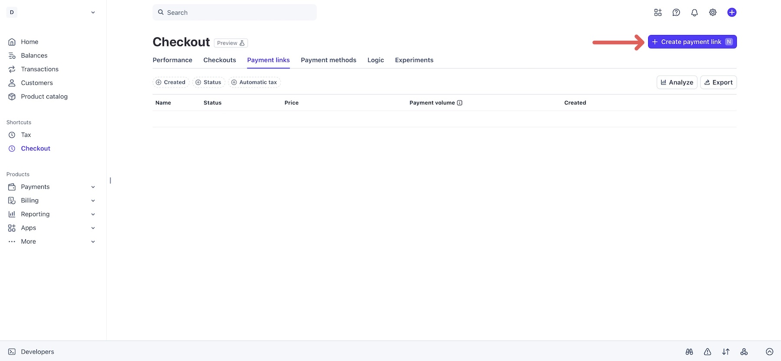
Task: Open Tax shortcut
Action: pyautogui.click(x=26, y=135)
